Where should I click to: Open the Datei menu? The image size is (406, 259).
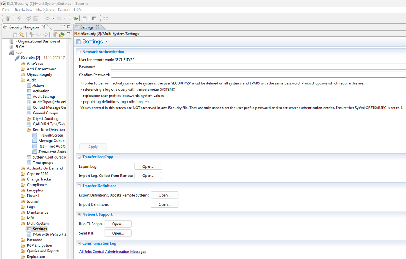click(6, 10)
